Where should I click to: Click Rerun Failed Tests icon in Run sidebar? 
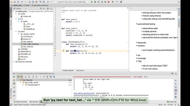tap(14, 80)
